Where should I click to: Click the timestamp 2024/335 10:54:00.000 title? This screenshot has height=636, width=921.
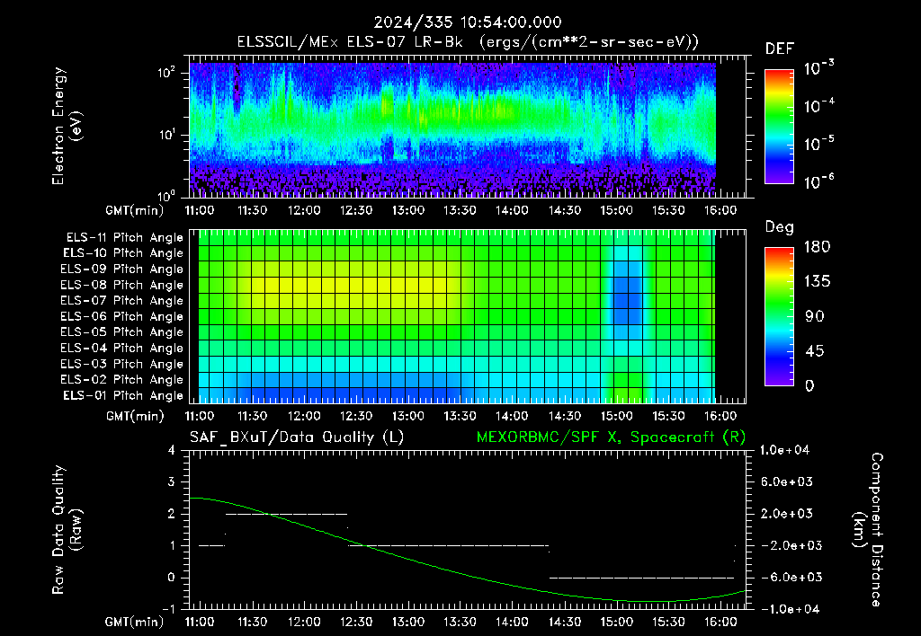pyautogui.click(x=468, y=22)
